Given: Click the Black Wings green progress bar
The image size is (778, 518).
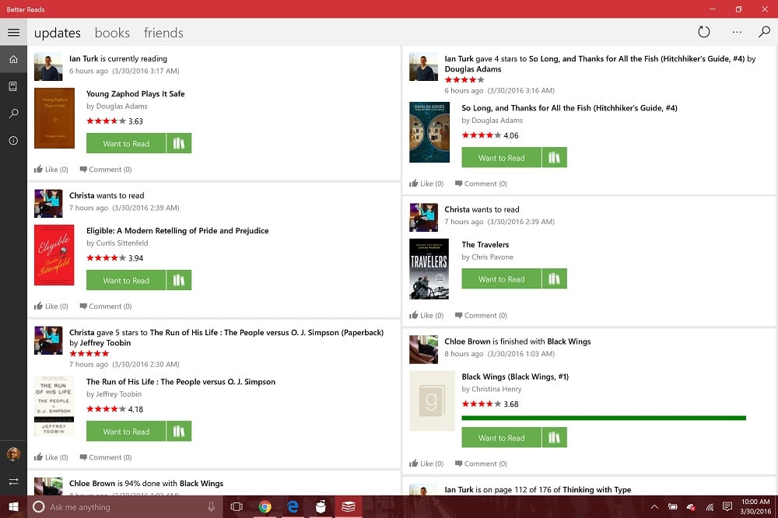Looking at the screenshot, I should pos(604,418).
